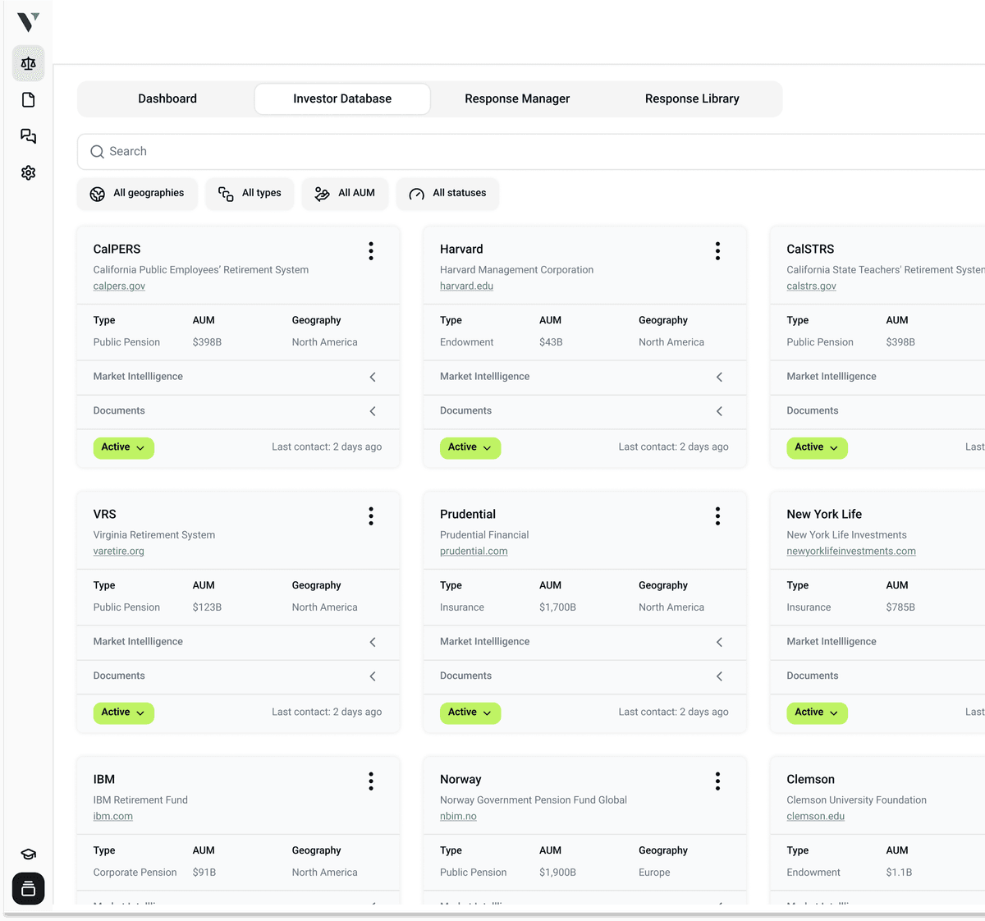Image resolution: width=985 pixels, height=921 pixels.
Task: Open the Norway card three-dot menu
Action: [717, 781]
